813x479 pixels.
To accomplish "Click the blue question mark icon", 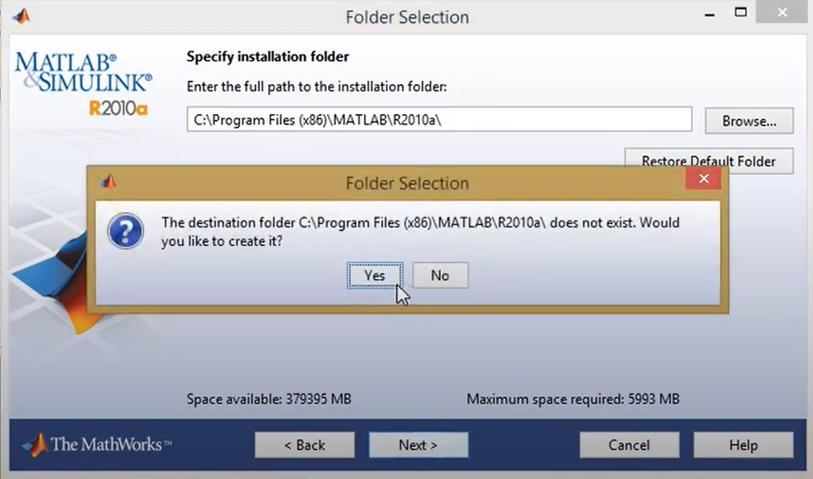I will (126, 232).
